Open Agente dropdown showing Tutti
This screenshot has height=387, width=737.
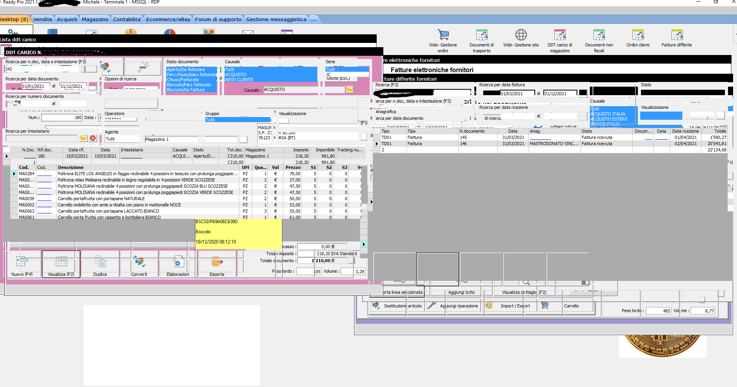click(122, 139)
